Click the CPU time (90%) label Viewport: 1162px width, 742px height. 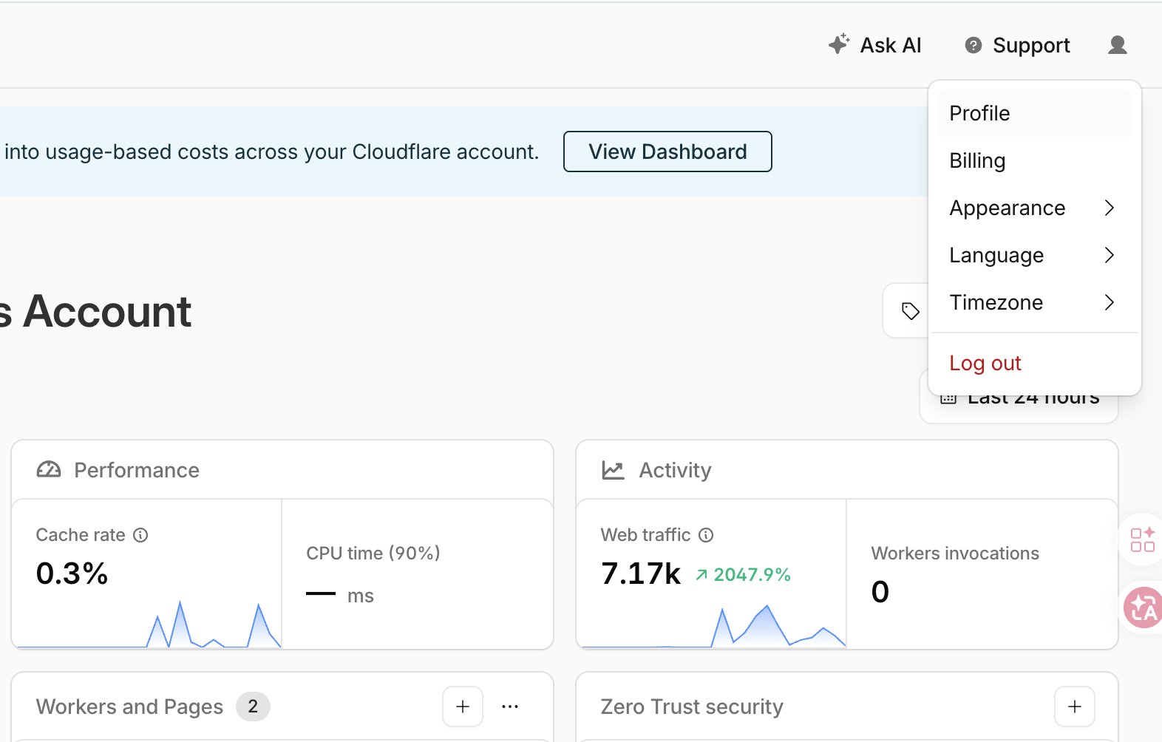click(x=373, y=553)
